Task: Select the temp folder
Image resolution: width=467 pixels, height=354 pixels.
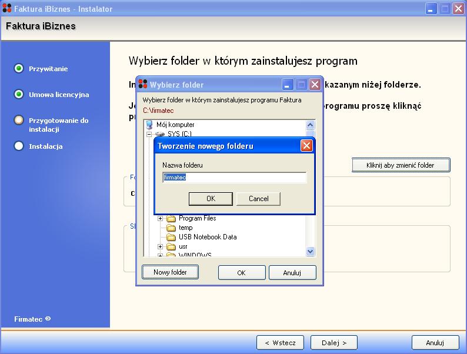Action: (x=185, y=228)
